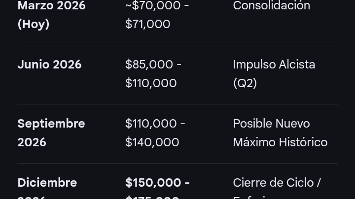This screenshot has width=355, height=199.
Task: Click divider line between Septiembre and Diciembre rows
Action: tap(177, 163)
